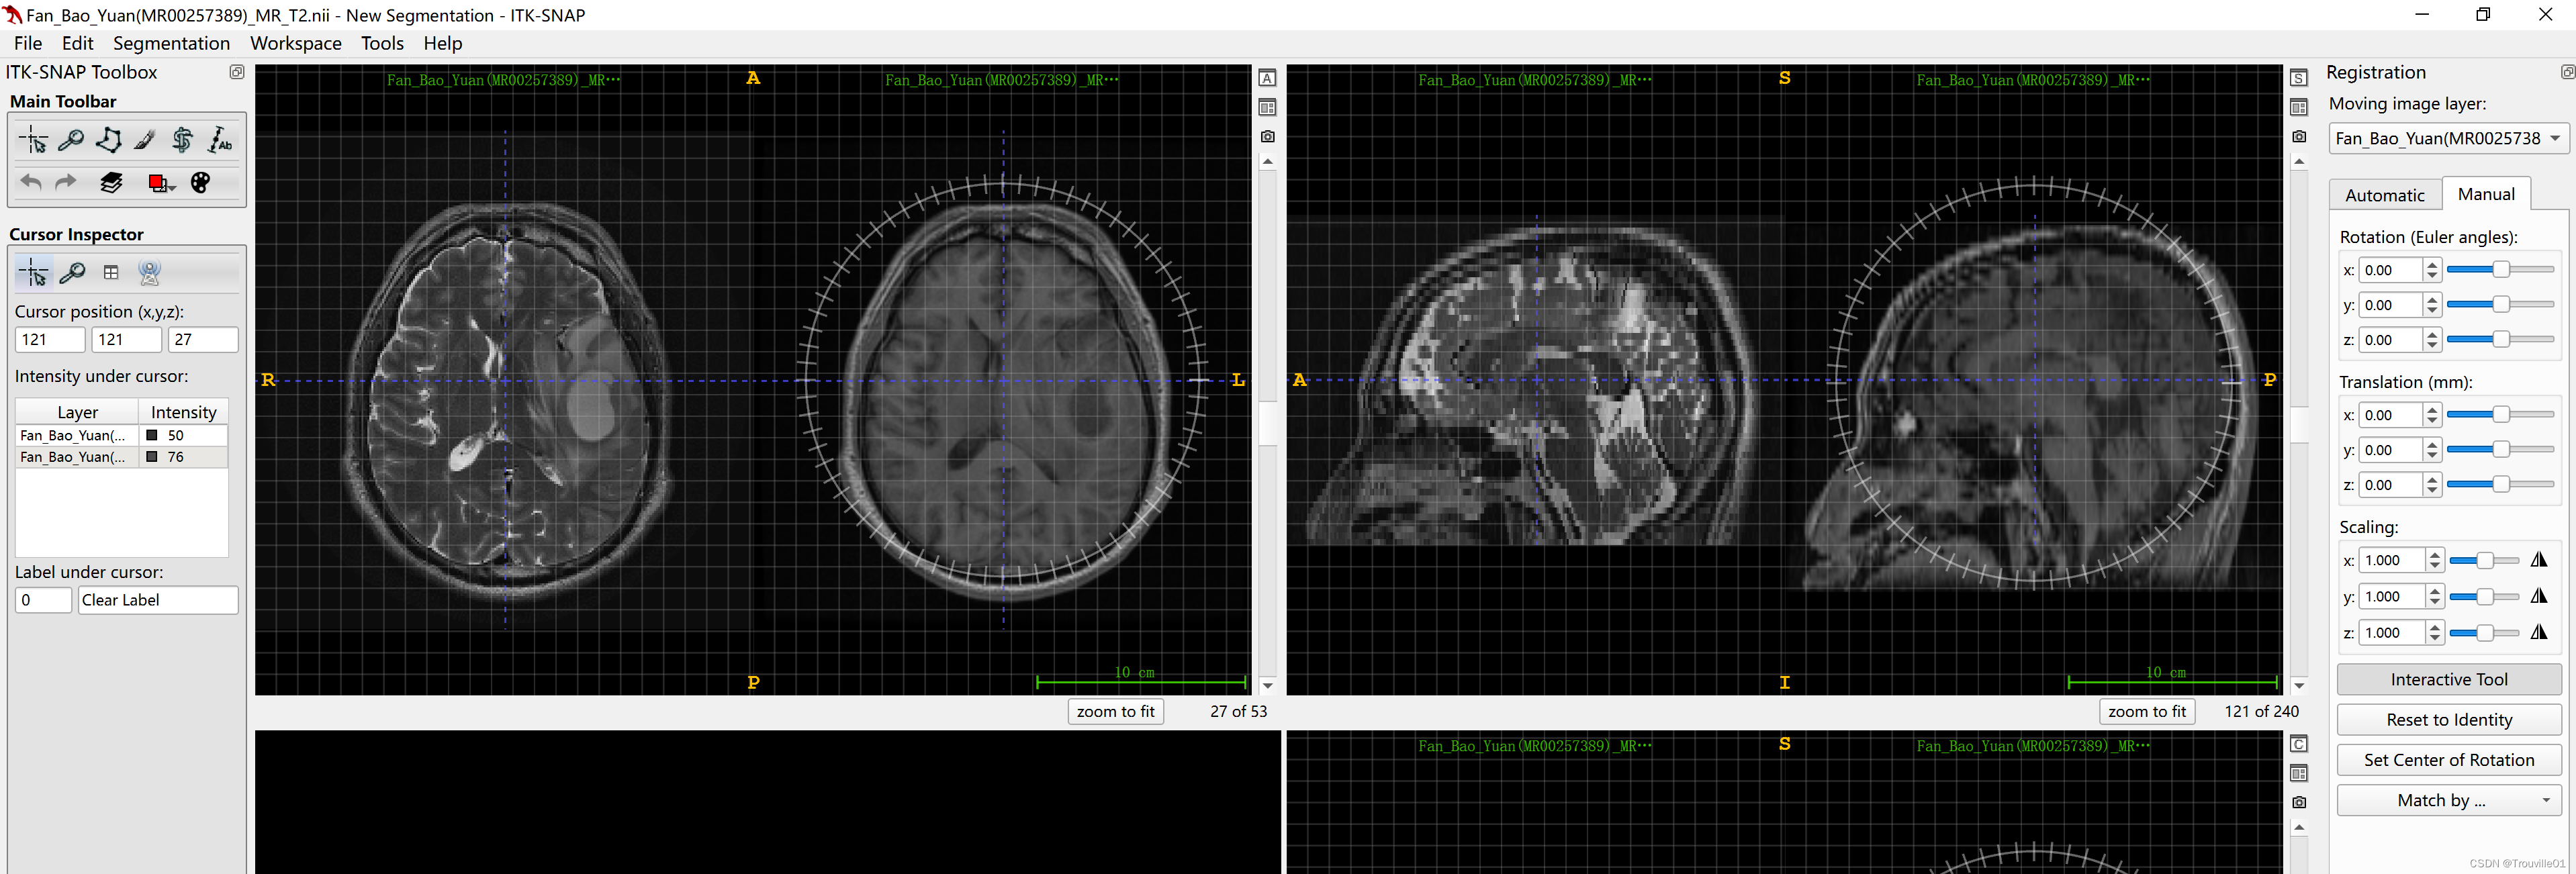This screenshot has width=2576, height=874.
Task: Adjust the Rotation x slider
Action: pos(2500,270)
